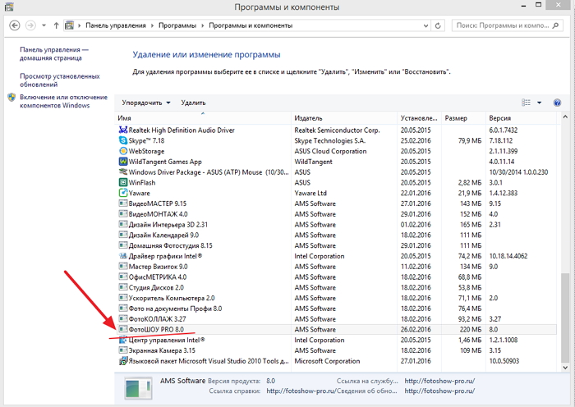Expand the view options dropdown arrow
This screenshot has height=407, width=575.
539,103
